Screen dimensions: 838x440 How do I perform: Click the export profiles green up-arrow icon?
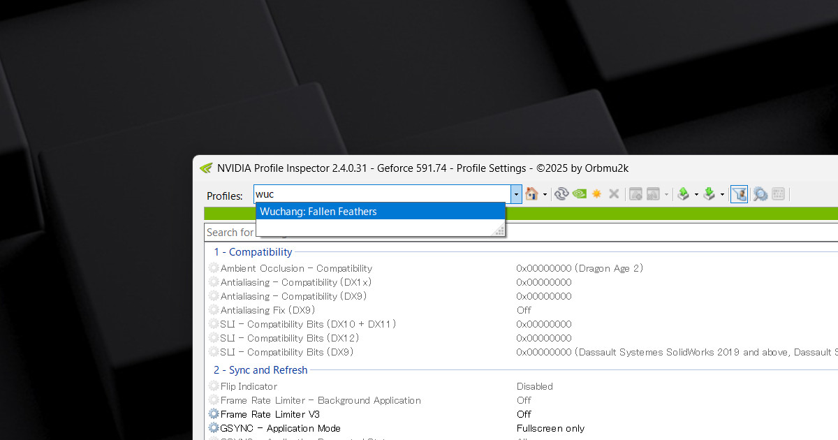pyautogui.click(x=684, y=194)
